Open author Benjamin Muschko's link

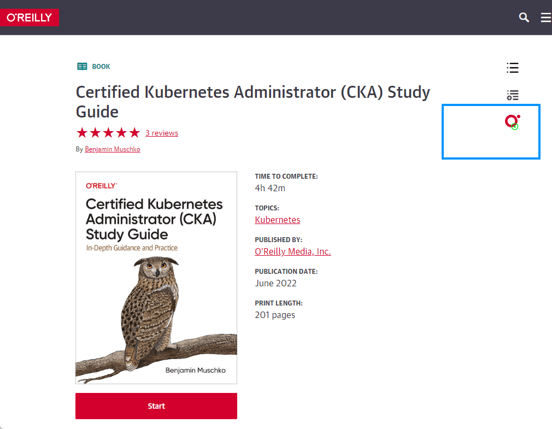(x=113, y=149)
